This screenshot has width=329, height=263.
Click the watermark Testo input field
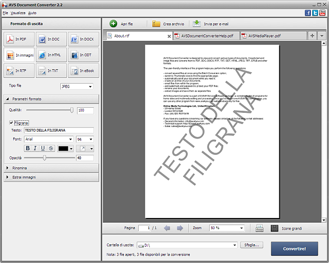[59, 130]
